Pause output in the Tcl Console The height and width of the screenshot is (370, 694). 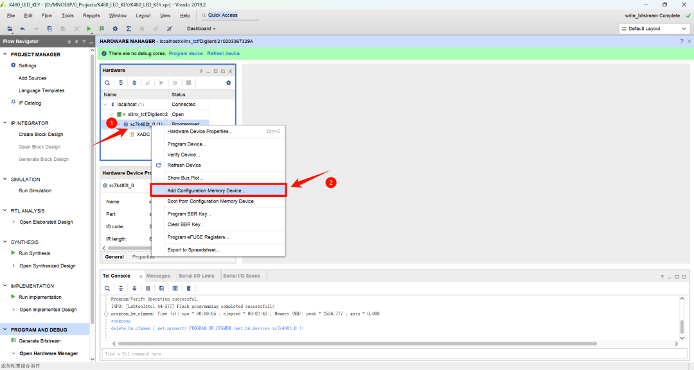click(x=148, y=288)
